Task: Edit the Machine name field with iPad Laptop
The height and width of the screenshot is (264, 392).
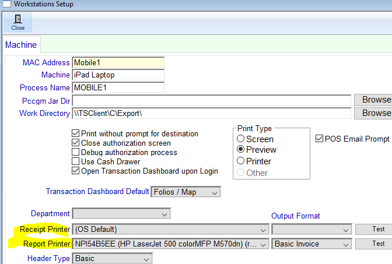Action: point(118,75)
